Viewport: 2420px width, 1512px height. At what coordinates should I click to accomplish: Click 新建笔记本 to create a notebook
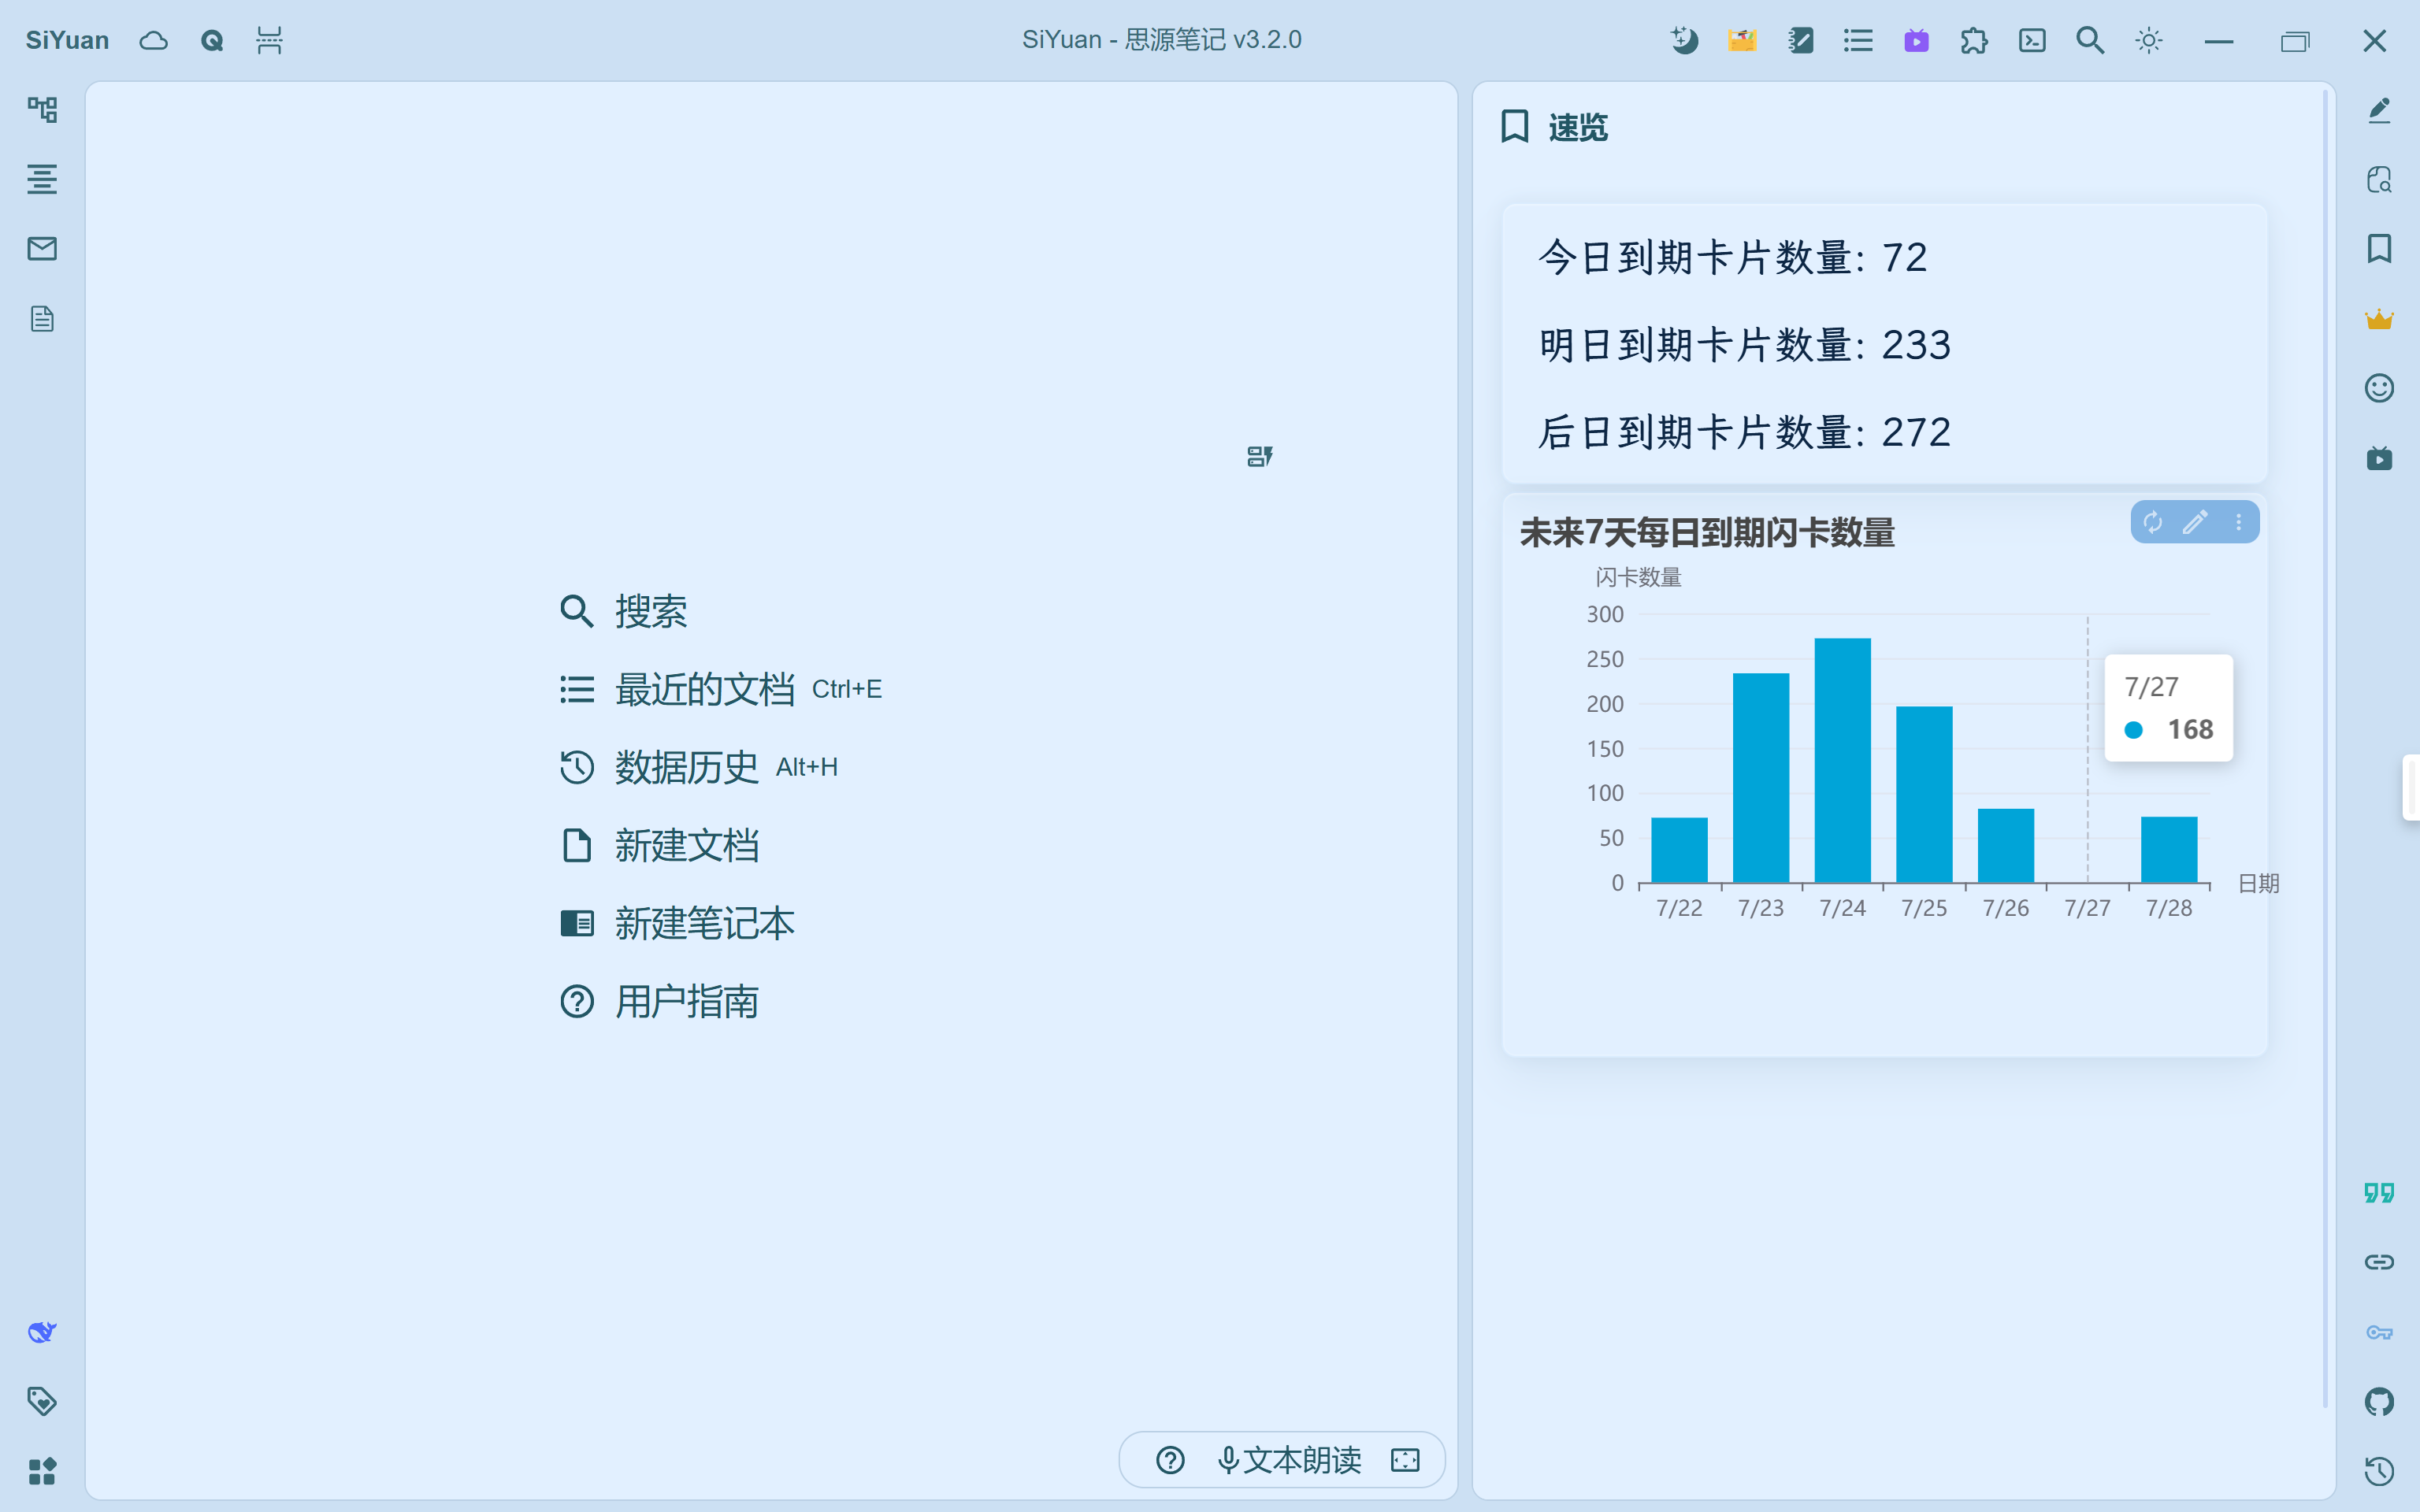[704, 923]
